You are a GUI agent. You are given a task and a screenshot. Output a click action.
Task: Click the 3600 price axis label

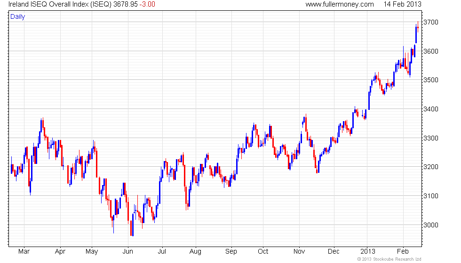pos(431,51)
